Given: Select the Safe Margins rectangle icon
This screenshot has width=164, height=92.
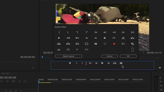Looking at the screenshot, I should coord(87,44).
